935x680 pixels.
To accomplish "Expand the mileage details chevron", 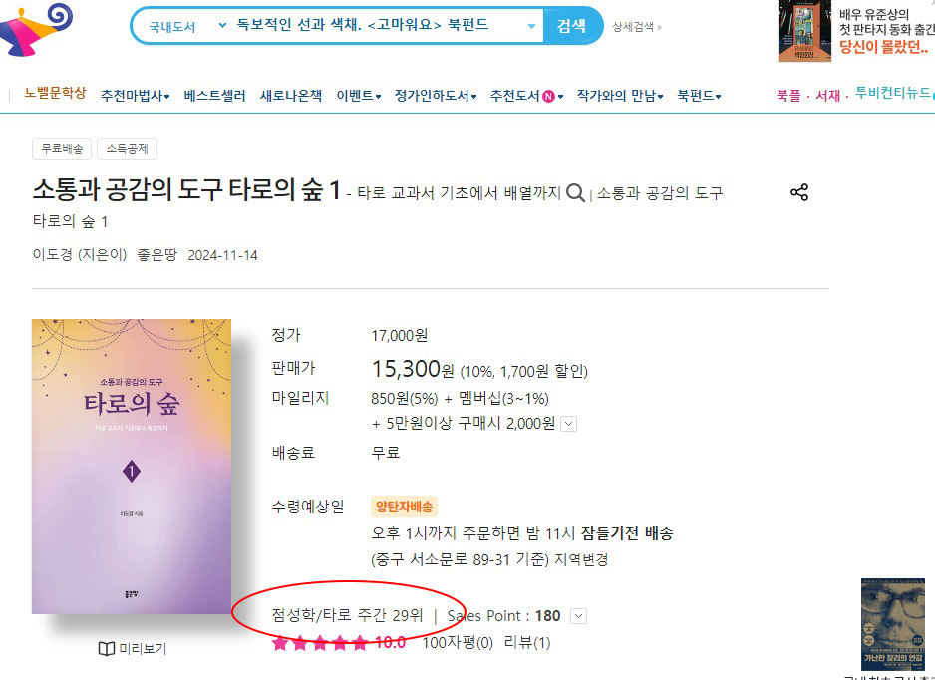I will 569,424.
